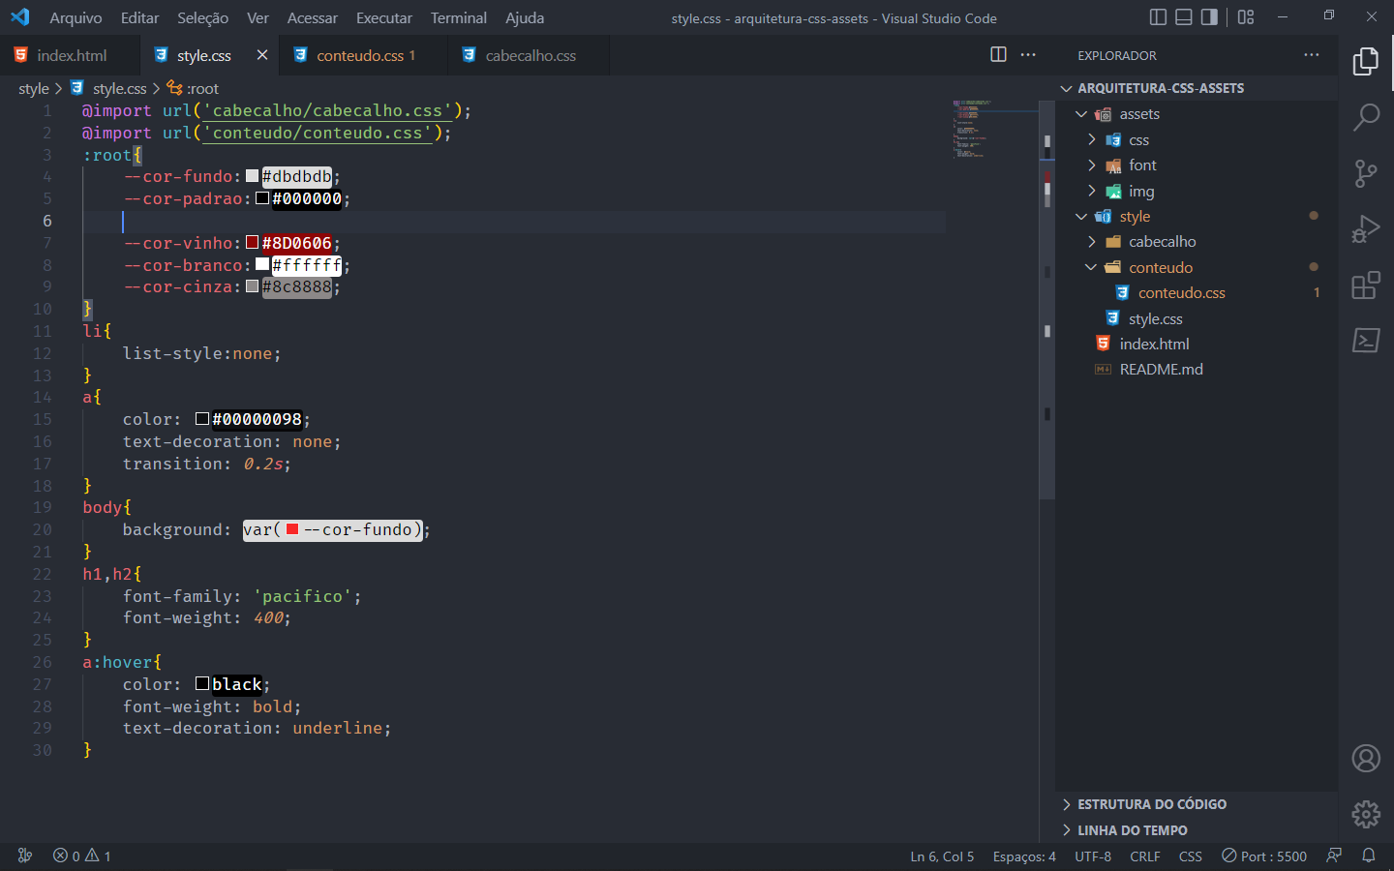Open the Manage gear settings icon

[1366, 815]
